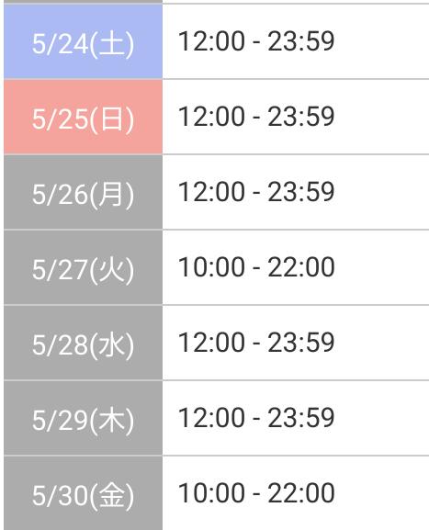Viewport: 429px width, 530px height.
Task: Select the 5/30(金) date cell
Action: coord(84,493)
